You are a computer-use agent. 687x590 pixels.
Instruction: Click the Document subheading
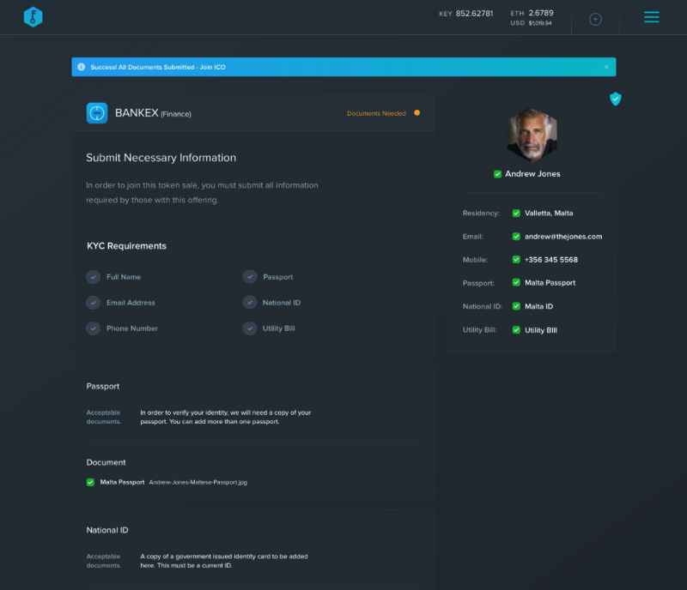[x=106, y=462]
